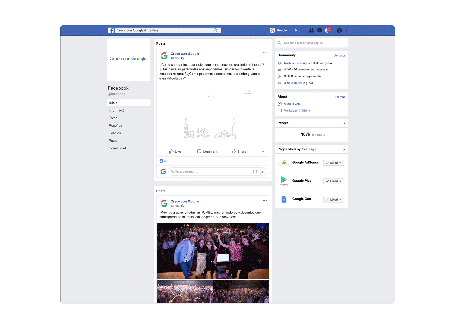Image resolution: width=455 pixels, height=329 pixels.
Task: Open the bottom-left crowd photo thumbnail
Action: coord(185,291)
